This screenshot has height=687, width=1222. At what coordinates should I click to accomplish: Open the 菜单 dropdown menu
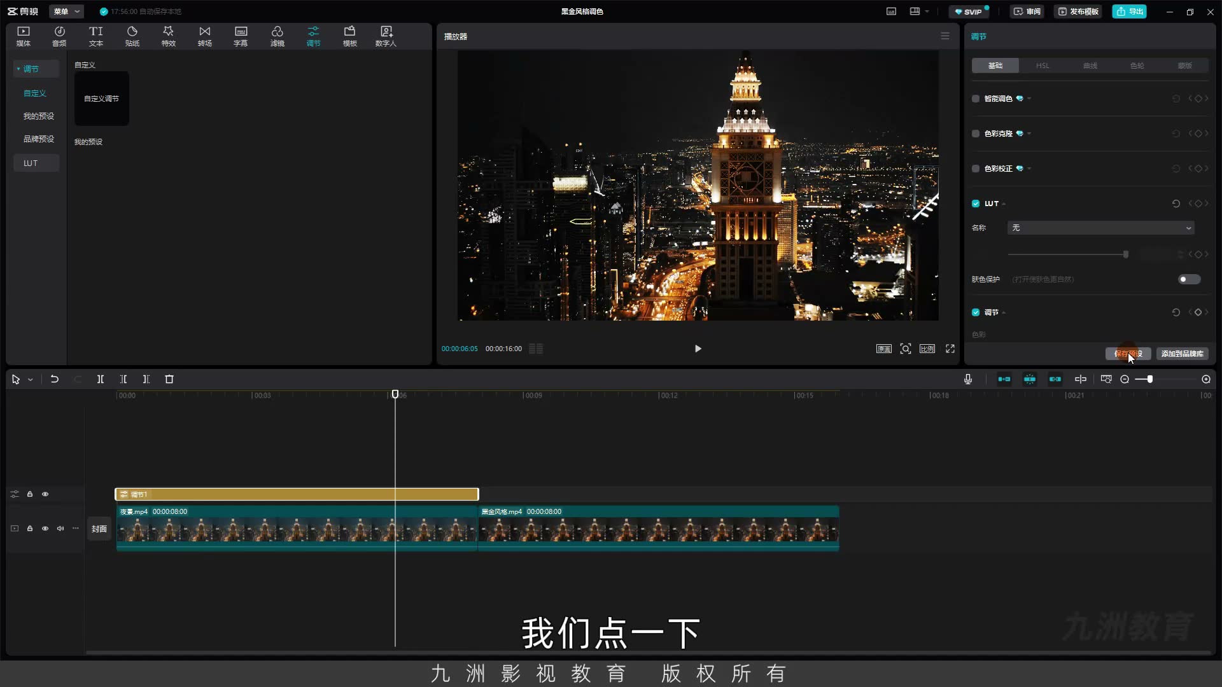66,11
